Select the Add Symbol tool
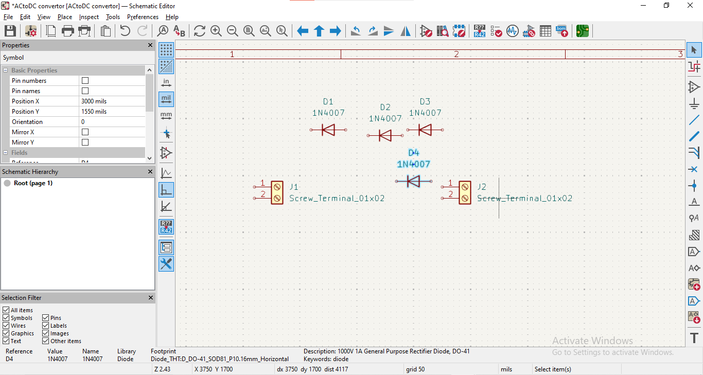 pos(694,87)
